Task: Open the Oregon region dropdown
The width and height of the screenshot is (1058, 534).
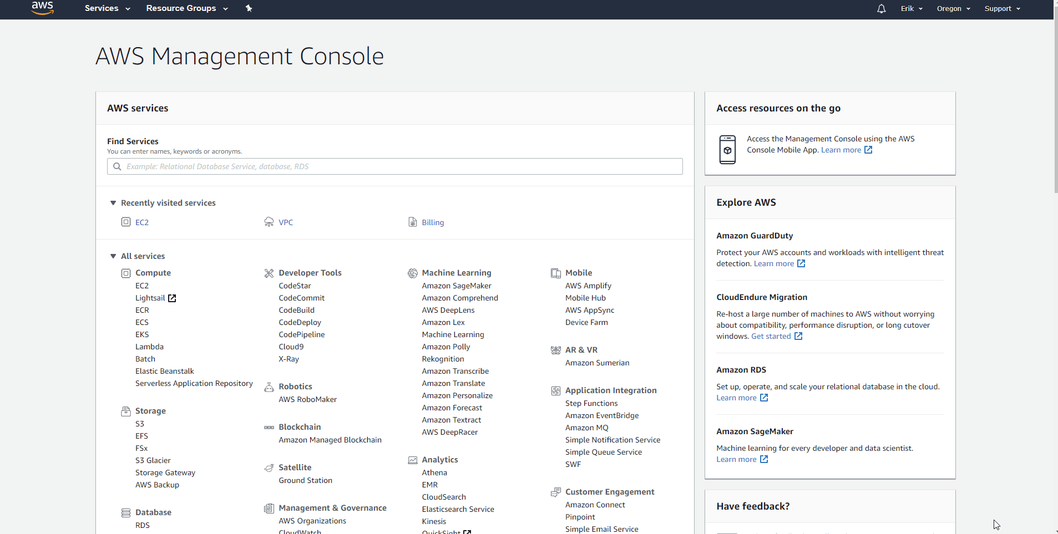Action: click(x=954, y=8)
